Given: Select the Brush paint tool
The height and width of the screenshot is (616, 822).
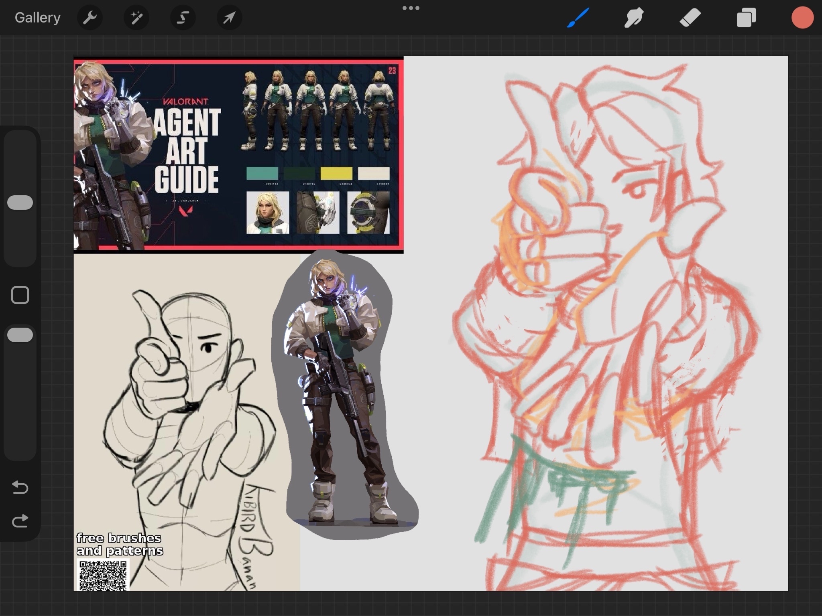Looking at the screenshot, I should (578, 18).
